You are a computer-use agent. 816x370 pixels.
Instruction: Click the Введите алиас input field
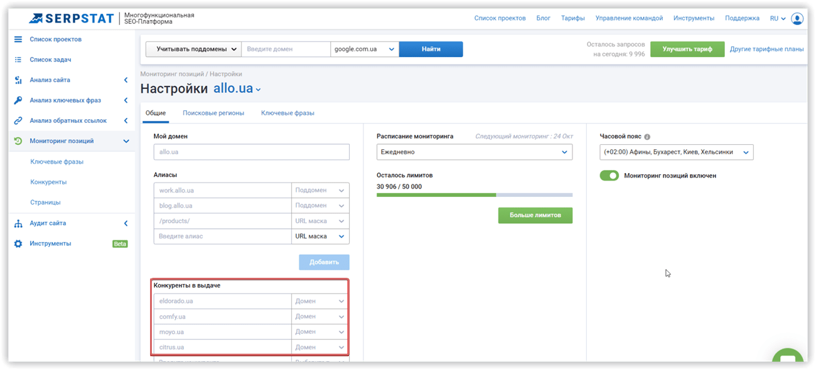pos(222,236)
